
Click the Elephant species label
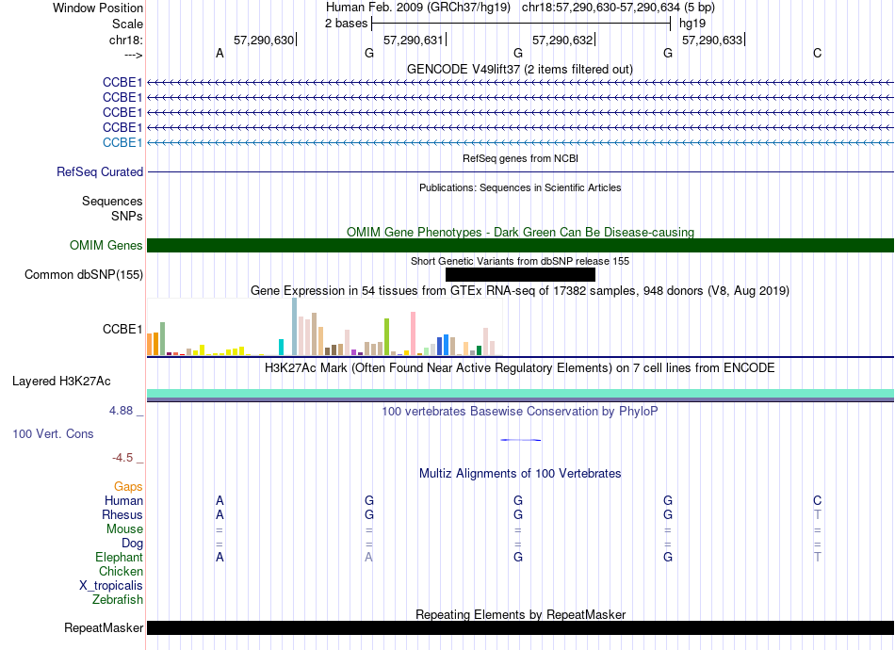tap(120, 557)
